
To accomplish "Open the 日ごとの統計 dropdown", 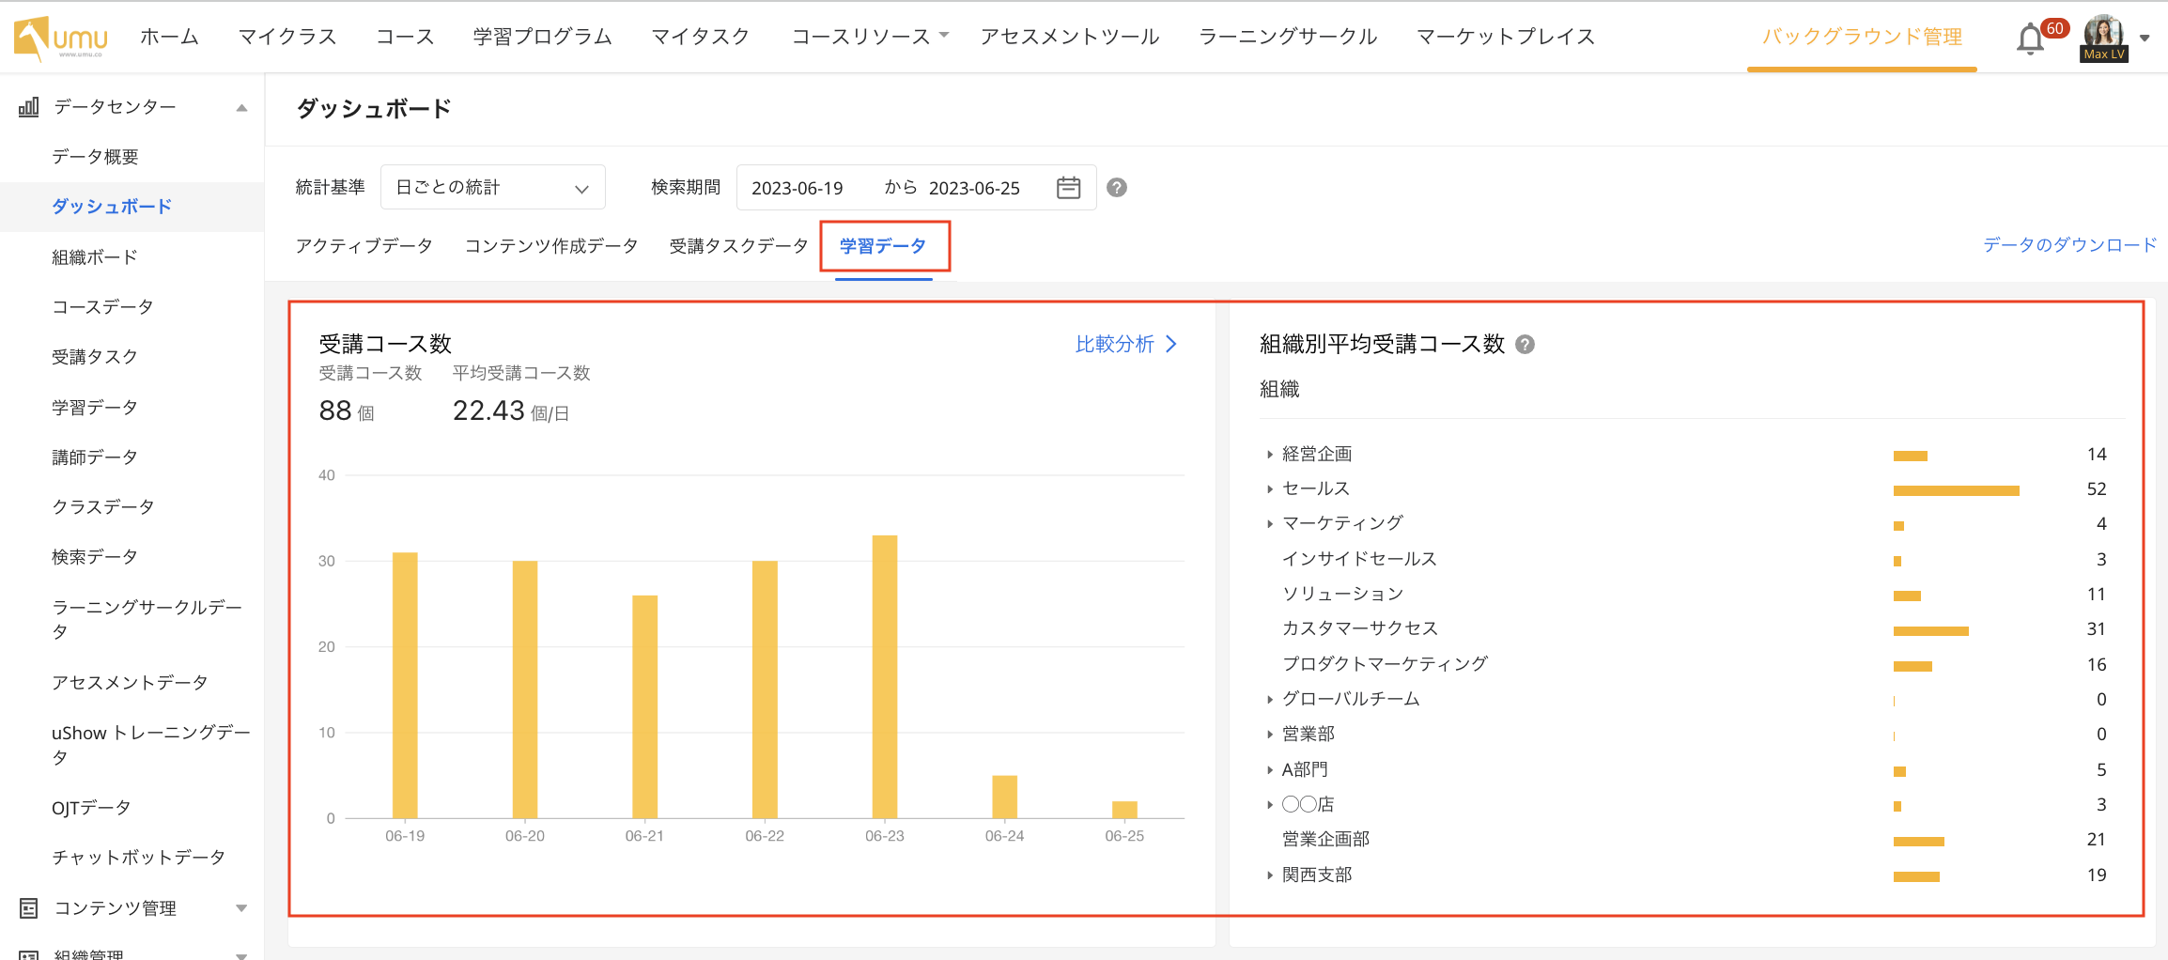I will pos(492,186).
